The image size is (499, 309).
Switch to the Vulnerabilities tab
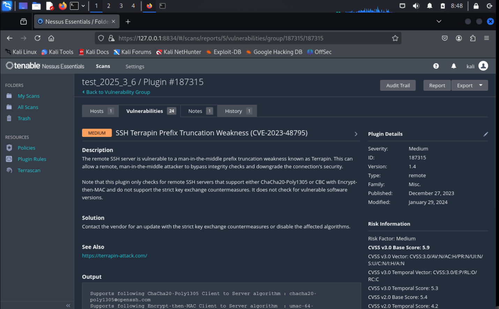pos(150,111)
